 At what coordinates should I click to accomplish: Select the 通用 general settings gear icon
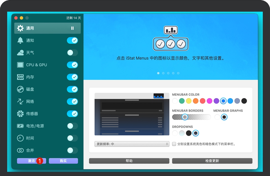tap(20, 28)
